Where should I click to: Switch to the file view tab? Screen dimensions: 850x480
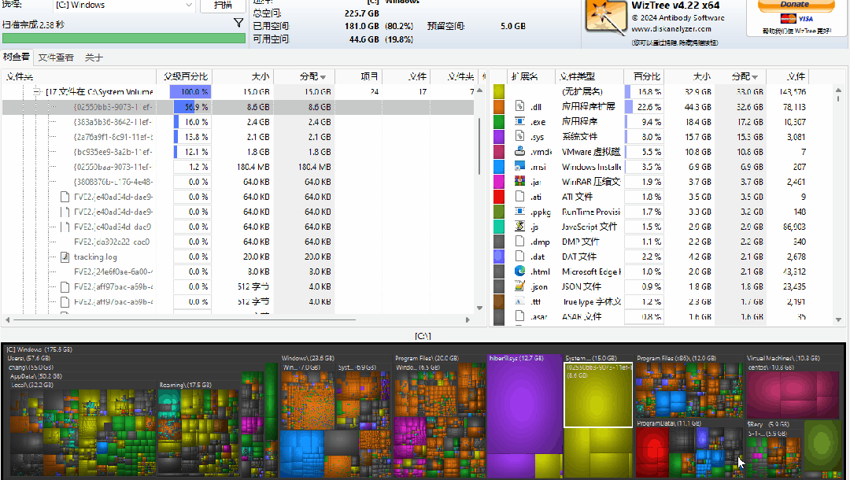click(56, 57)
